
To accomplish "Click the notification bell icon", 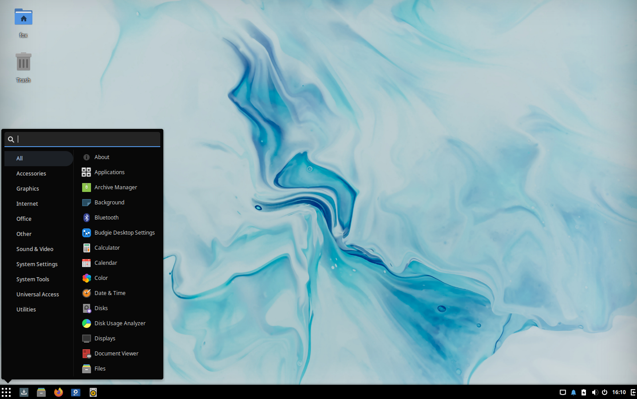I will pyautogui.click(x=573, y=392).
